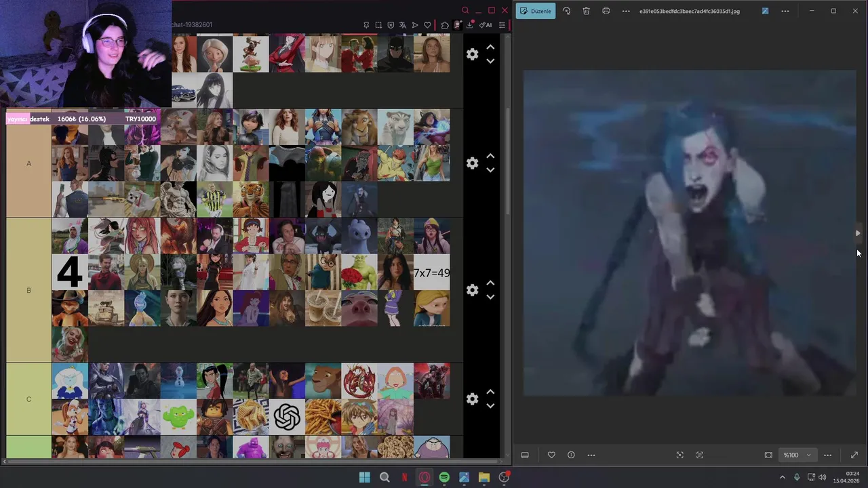
Task: Click the ad blocker shield icon in Opera
Action: pyautogui.click(x=391, y=25)
